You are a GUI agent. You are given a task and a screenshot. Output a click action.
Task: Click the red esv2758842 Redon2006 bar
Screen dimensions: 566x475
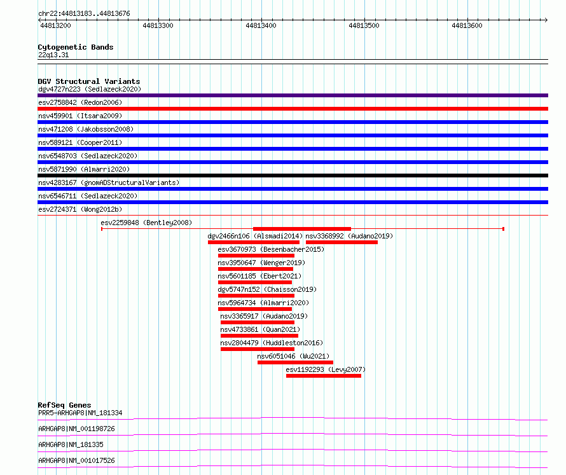(293, 109)
